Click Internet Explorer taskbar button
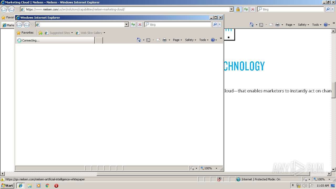 (20, 186)
